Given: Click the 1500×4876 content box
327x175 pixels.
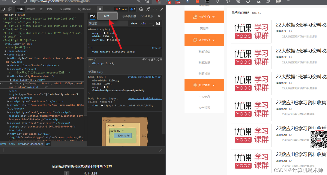Looking at the screenshot, I should [x=123, y=135].
